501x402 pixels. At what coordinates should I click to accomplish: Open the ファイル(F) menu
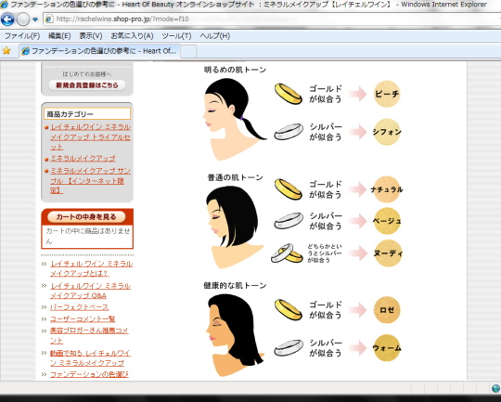point(22,36)
